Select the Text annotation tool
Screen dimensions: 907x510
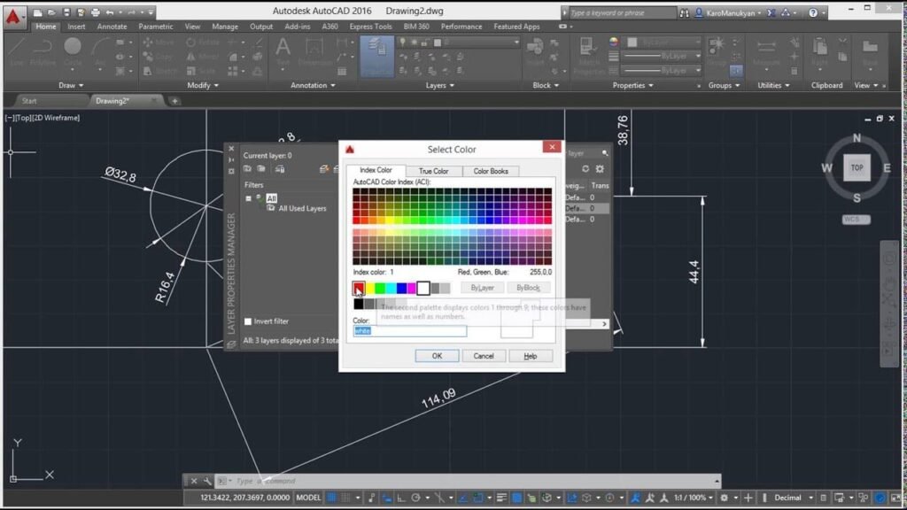(x=283, y=52)
